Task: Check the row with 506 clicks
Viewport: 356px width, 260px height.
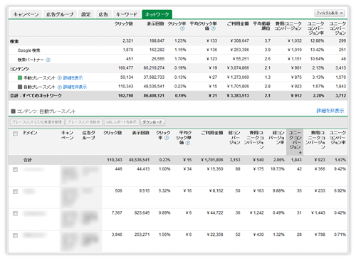Action: 15,191
